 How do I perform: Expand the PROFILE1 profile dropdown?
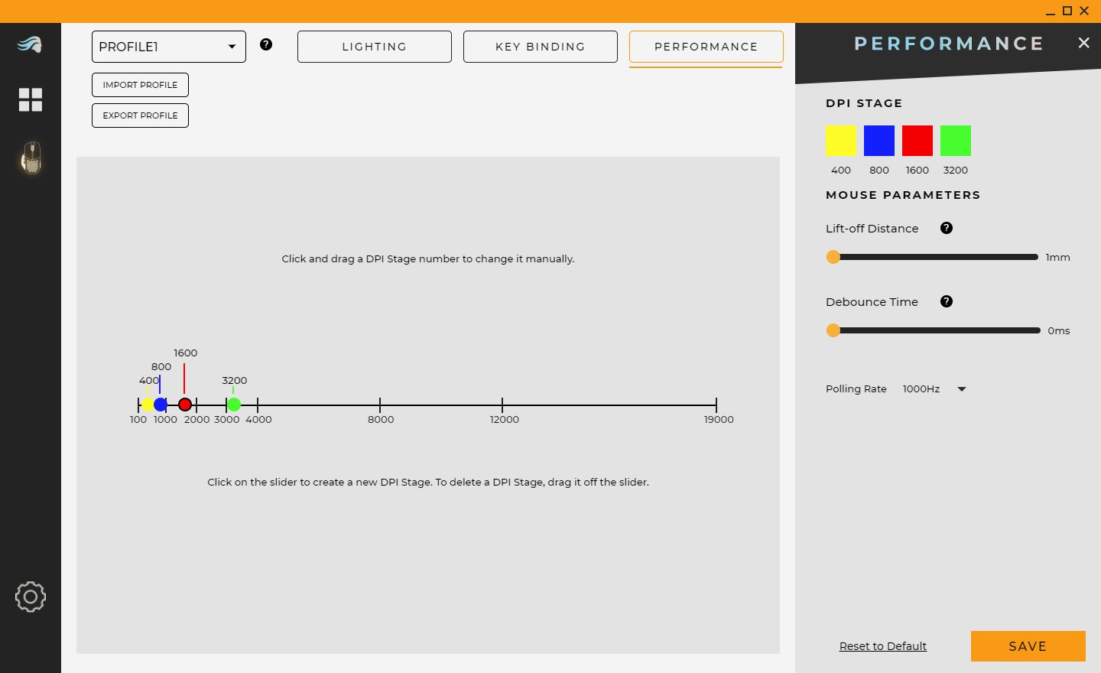click(169, 47)
